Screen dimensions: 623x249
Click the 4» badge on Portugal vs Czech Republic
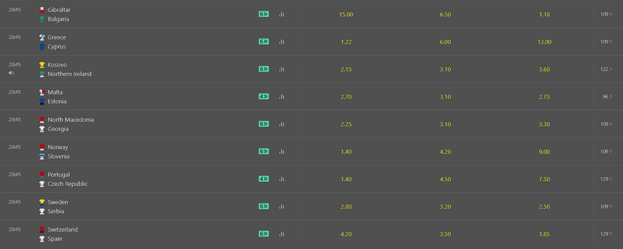264,179
